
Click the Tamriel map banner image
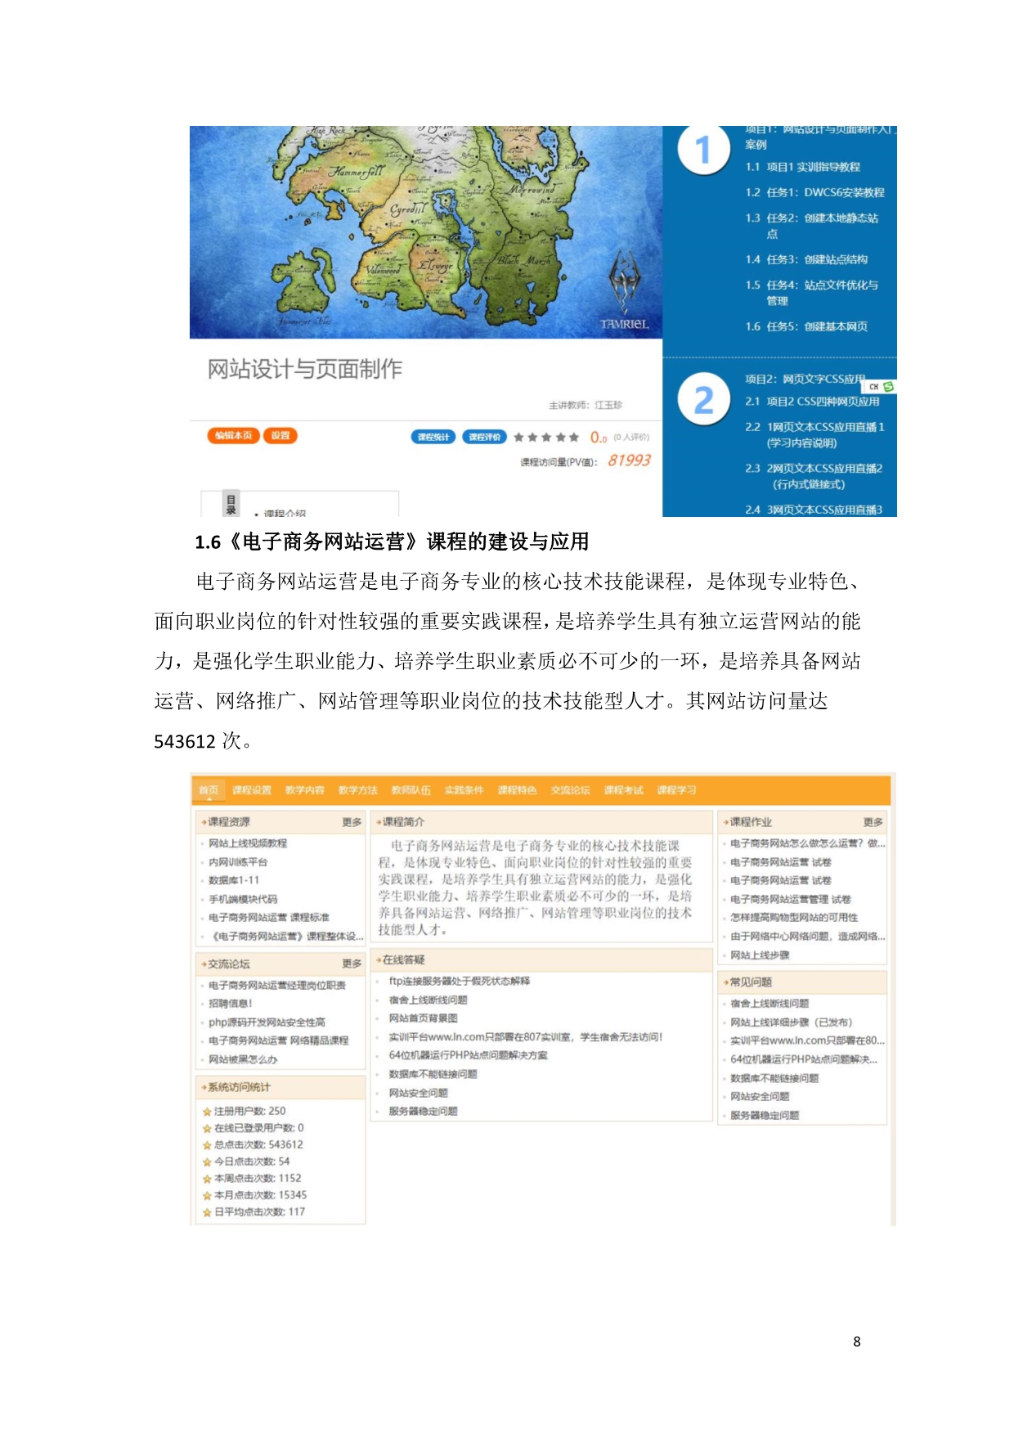(425, 232)
